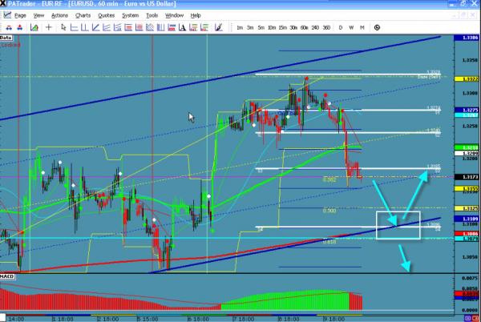This screenshot has height=322, width=481.
Task: Click the first red-blue people icon in toolbar
Action: (x=9, y=27)
